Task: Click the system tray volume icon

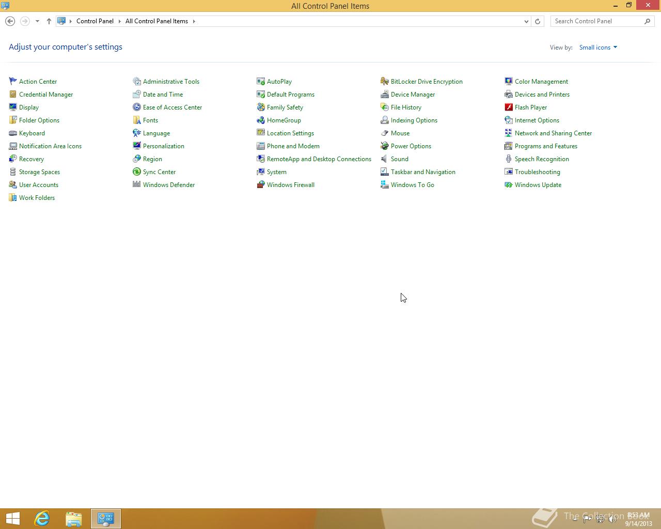Action: (x=612, y=519)
